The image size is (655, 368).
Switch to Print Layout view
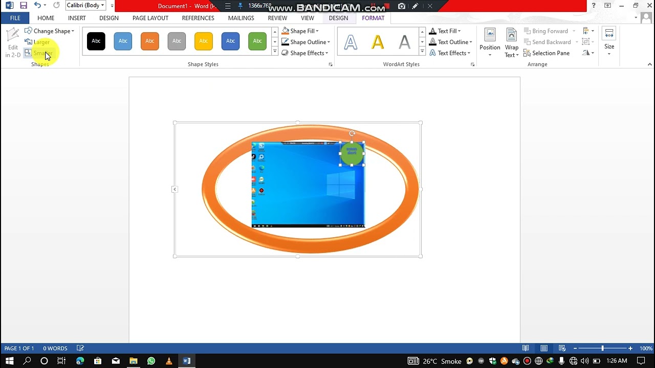[544, 348]
